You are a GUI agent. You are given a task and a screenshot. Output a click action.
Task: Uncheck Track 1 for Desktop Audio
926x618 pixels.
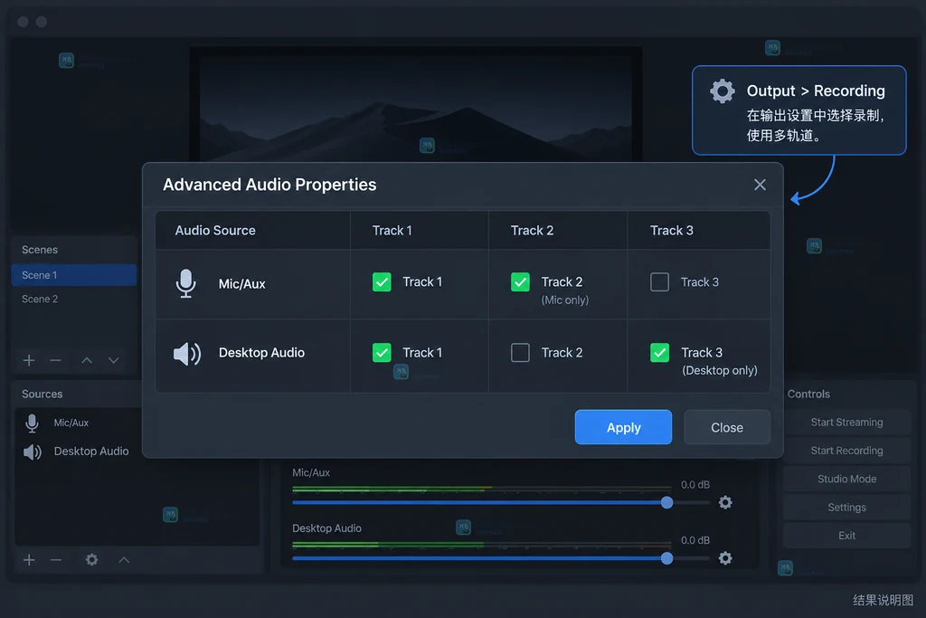point(382,353)
